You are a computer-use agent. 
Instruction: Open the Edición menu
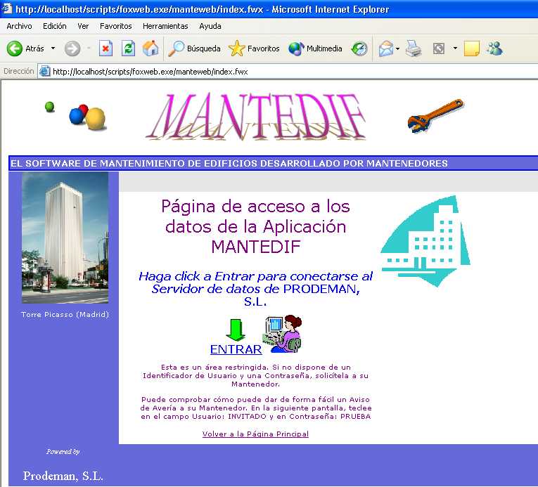click(55, 26)
